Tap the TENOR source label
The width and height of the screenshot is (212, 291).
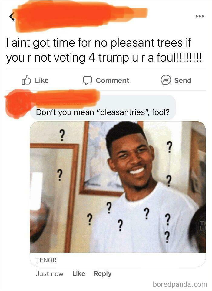(46, 260)
